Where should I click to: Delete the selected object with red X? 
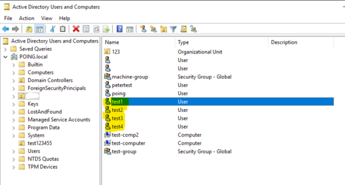coord(76,29)
